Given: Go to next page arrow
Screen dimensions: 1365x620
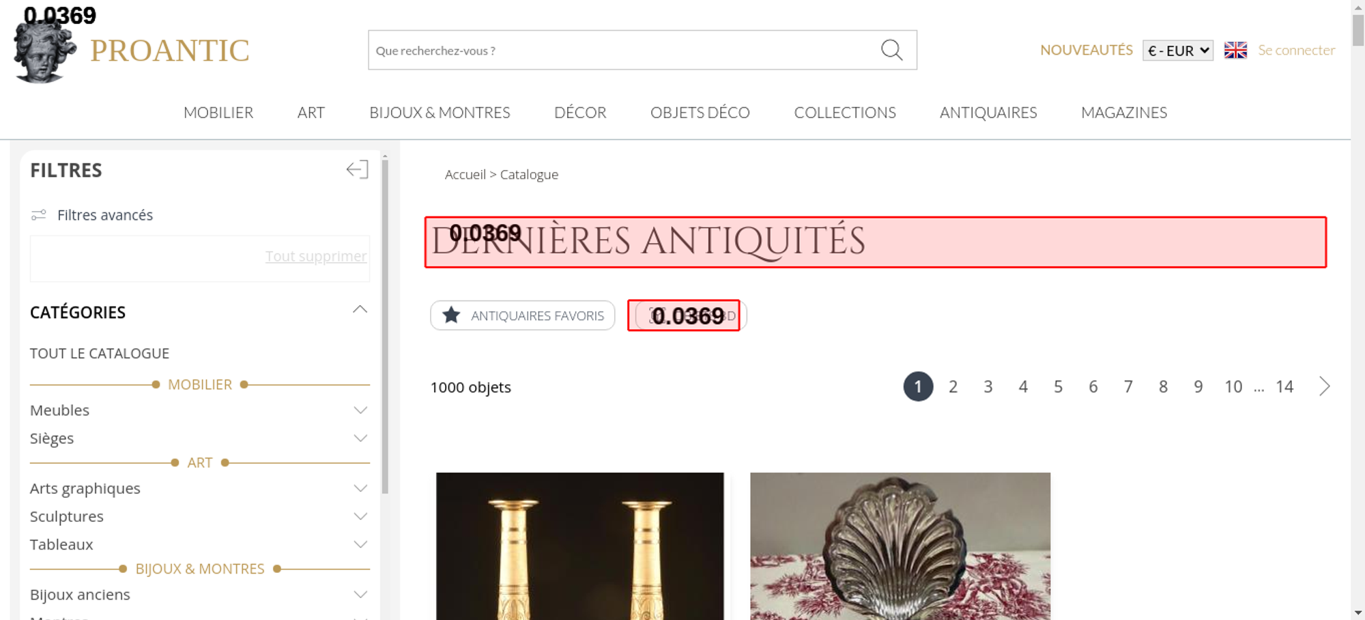Looking at the screenshot, I should pyautogui.click(x=1324, y=386).
